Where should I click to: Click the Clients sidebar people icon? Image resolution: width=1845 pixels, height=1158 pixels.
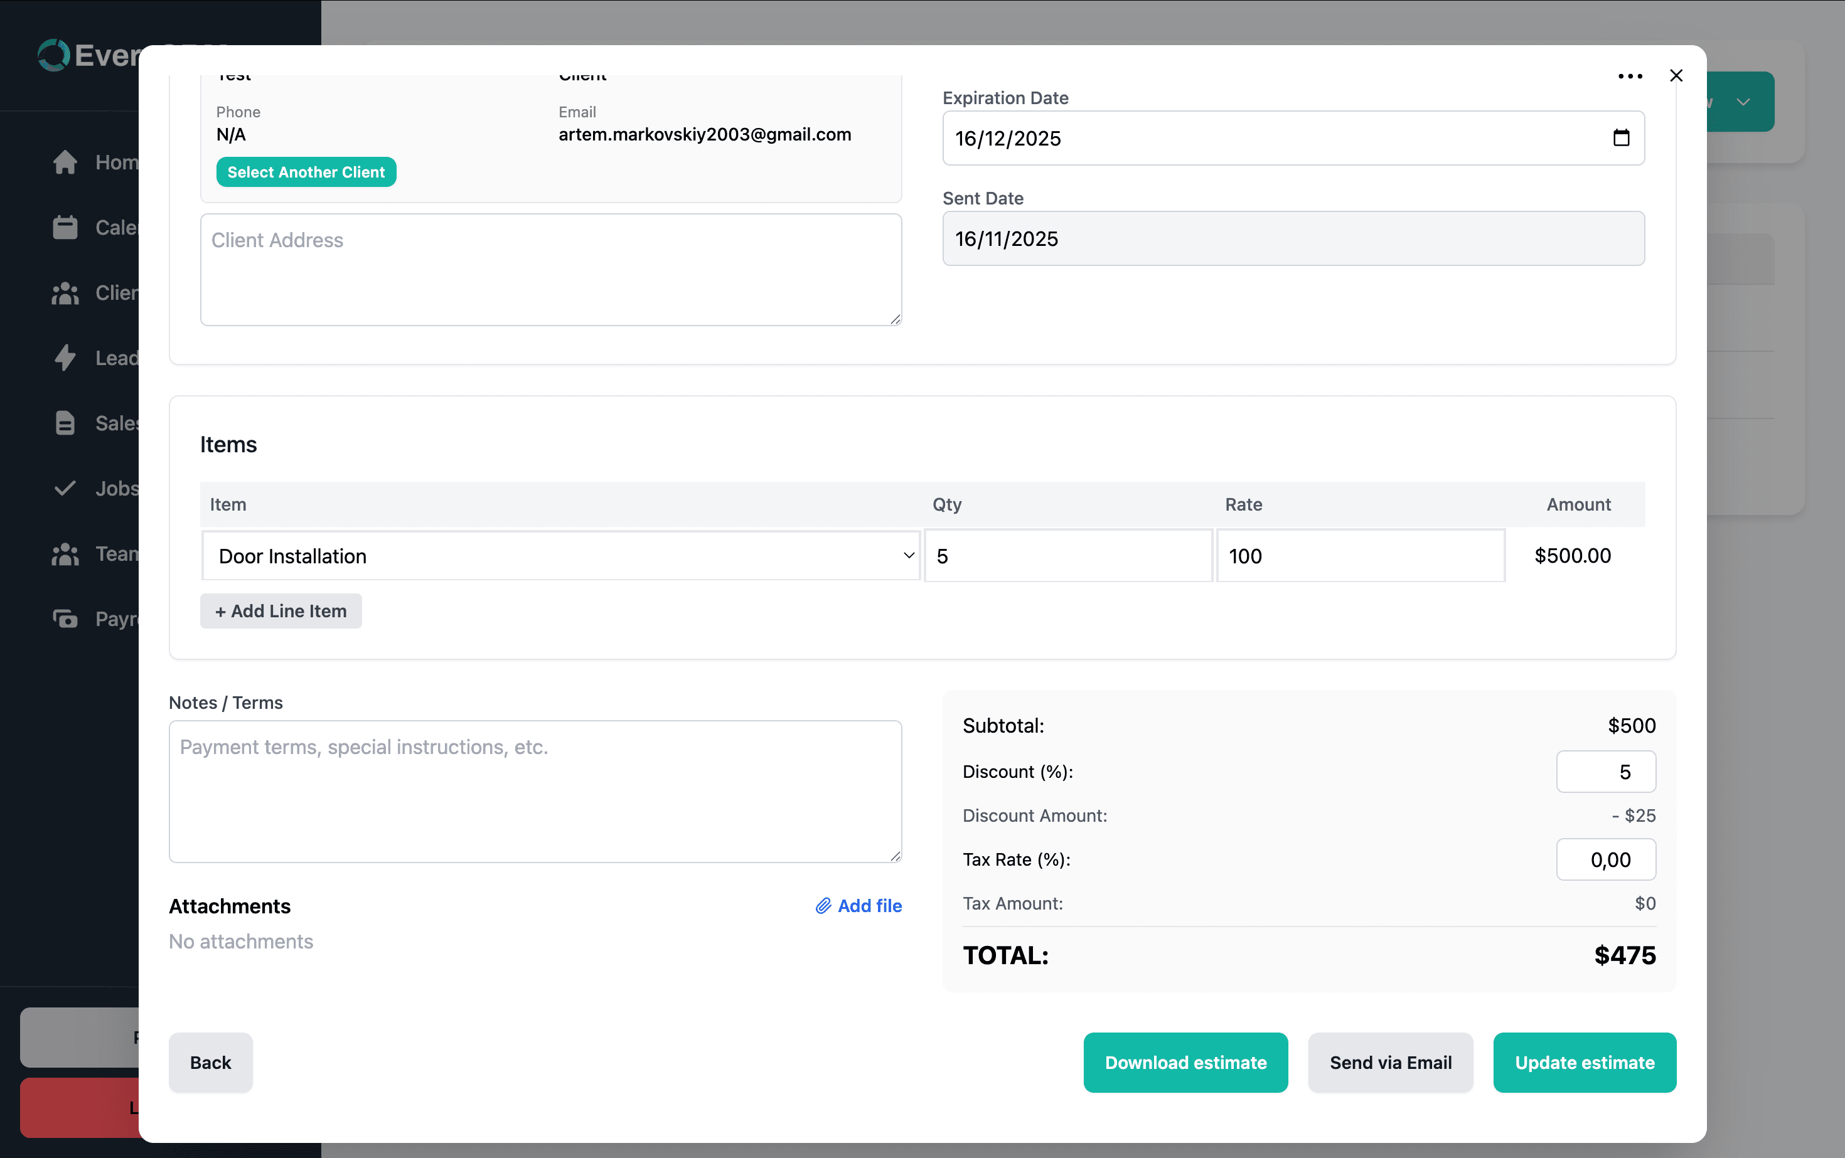(65, 292)
